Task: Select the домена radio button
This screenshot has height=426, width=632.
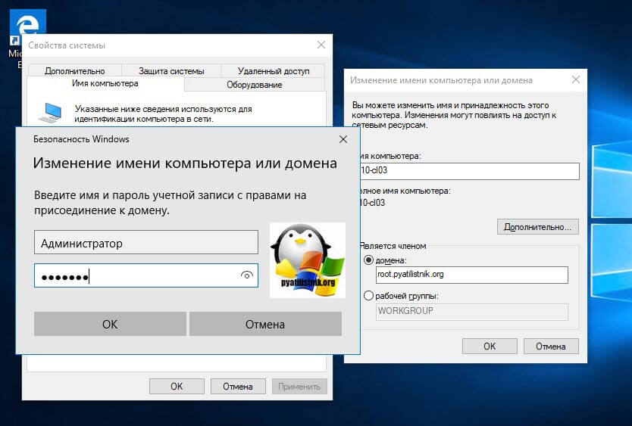Action: [x=369, y=260]
